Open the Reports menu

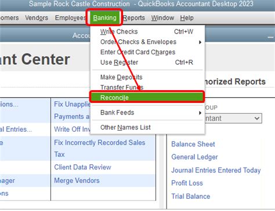pos(134,18)
